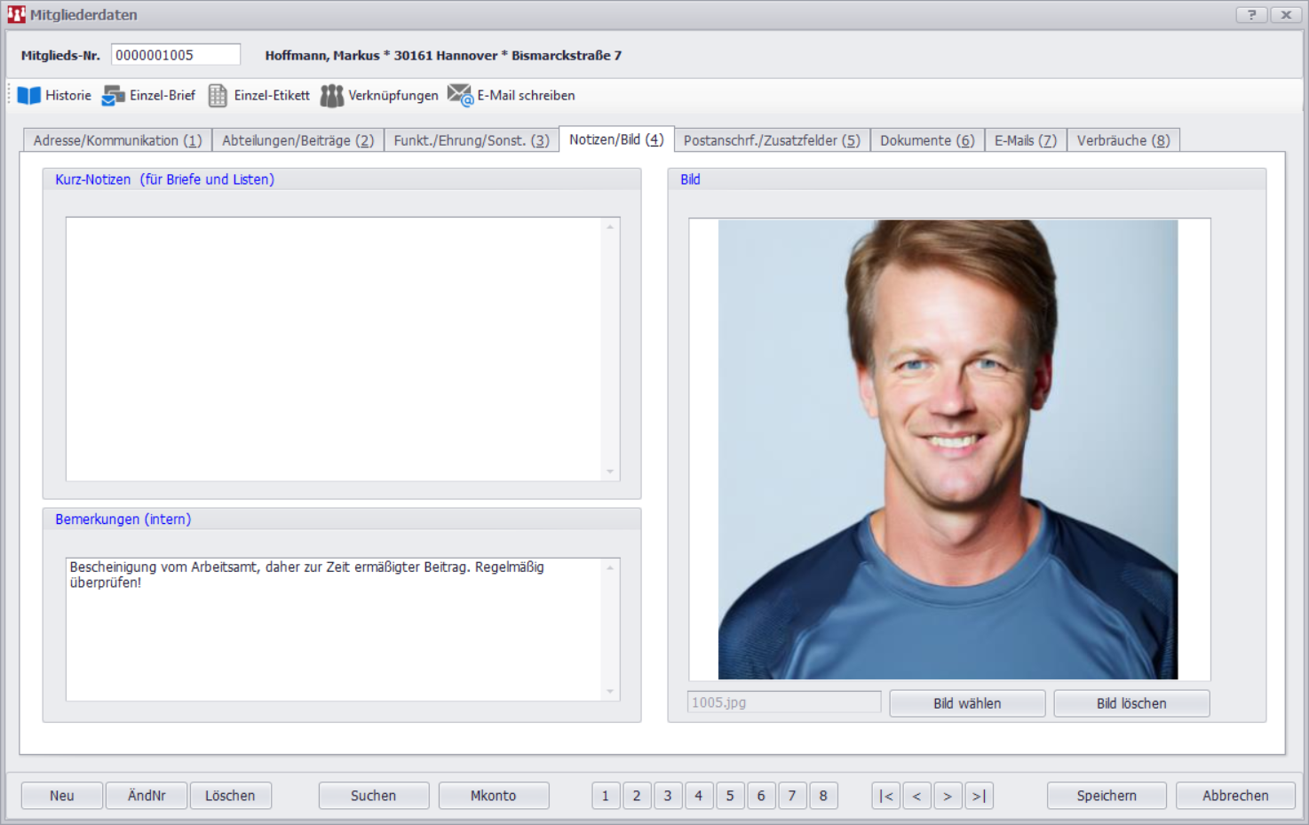This screenshot has width=1309, height=825.
Task: Open Verknüpfungen people icon
Action: click(x=331, y=96)
